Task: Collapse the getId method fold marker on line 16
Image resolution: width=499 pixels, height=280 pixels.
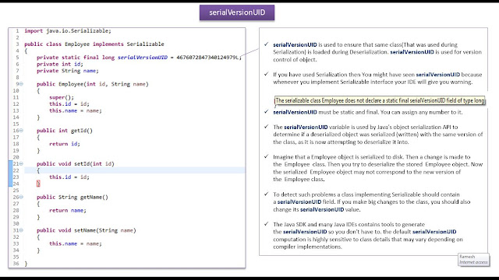Action: click(21, 130)
